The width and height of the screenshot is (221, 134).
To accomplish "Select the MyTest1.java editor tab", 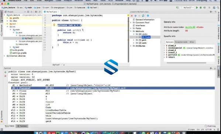I will [x=51, y=12].
